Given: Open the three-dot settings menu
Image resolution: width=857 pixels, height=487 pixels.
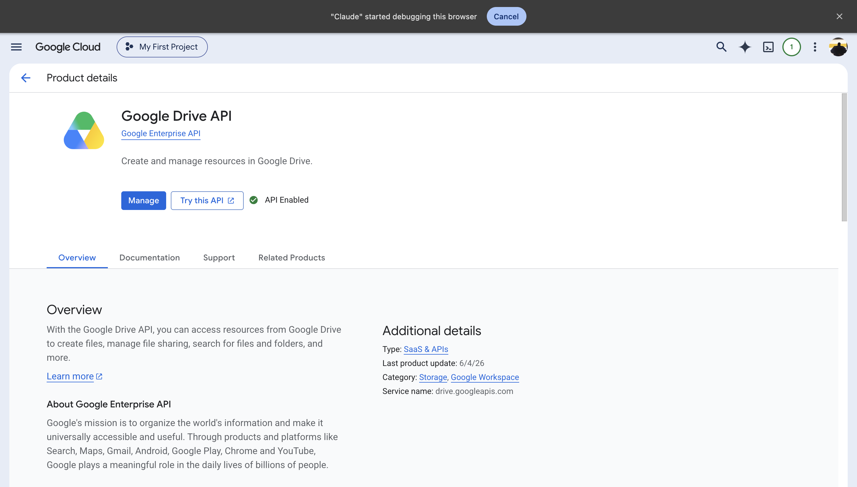Looking at the screenshot, I should coord(815,47).
